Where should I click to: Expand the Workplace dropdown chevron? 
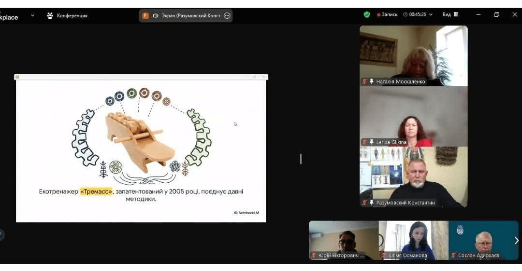coord(32,15)
